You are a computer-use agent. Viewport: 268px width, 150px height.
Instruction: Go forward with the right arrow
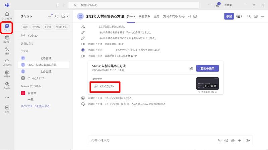click(x=64, y=5)
